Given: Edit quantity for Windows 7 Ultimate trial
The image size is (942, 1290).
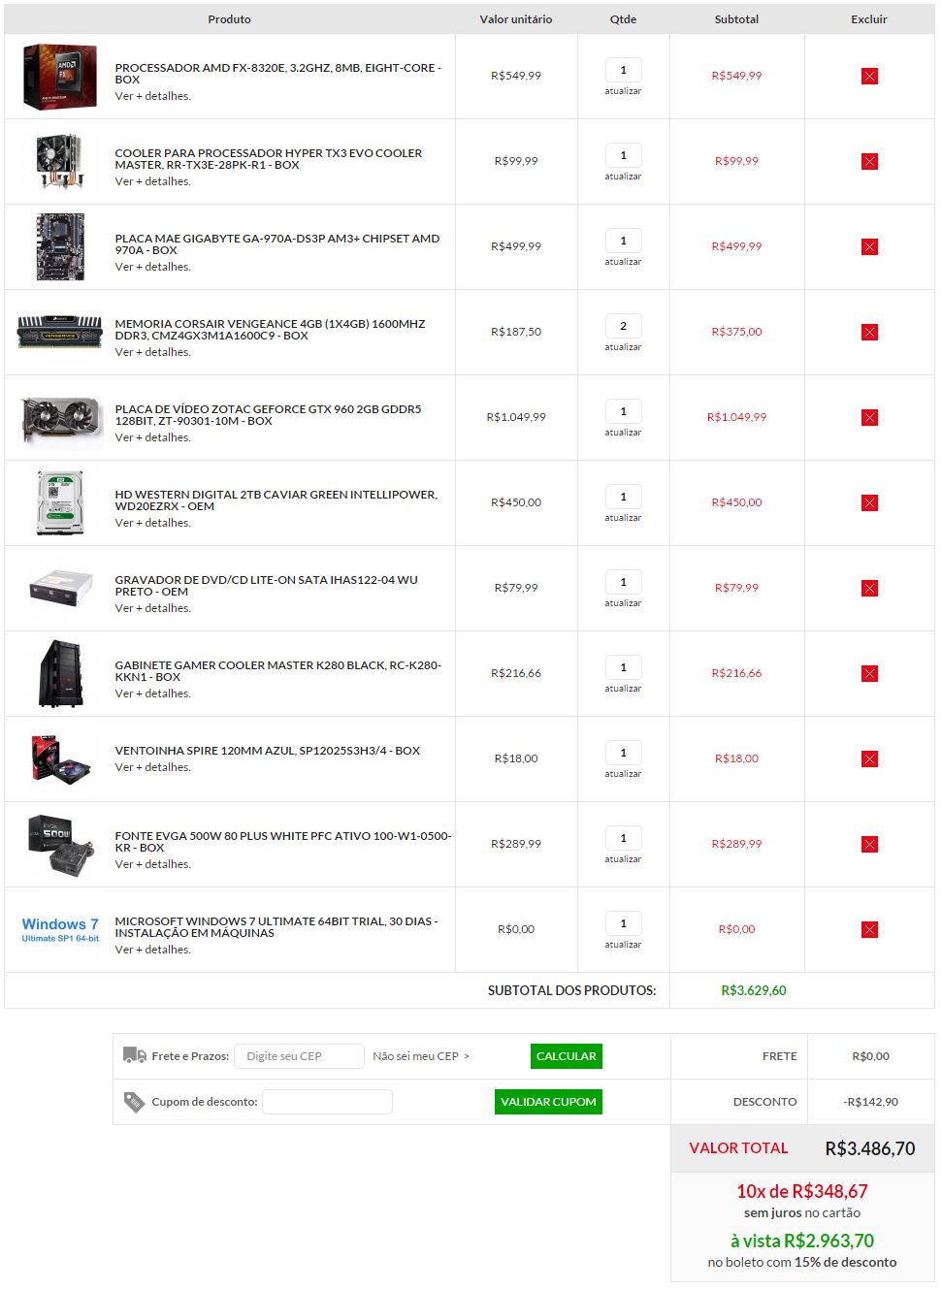Looking at the screenshot, I should click(623, 923).
